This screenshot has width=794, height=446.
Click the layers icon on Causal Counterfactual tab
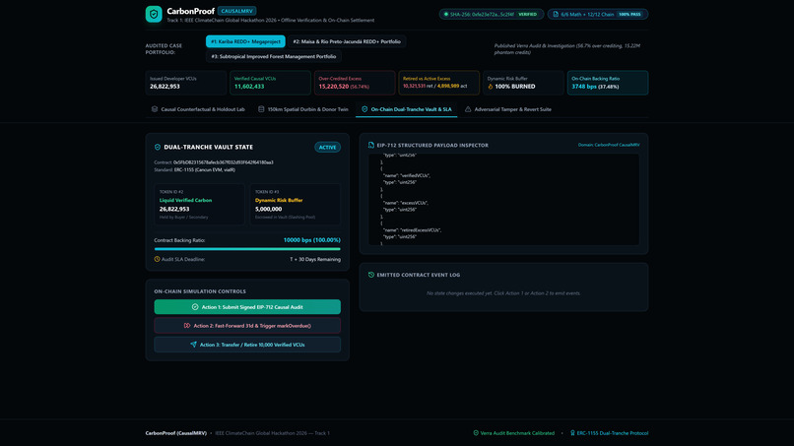(155, 109)
